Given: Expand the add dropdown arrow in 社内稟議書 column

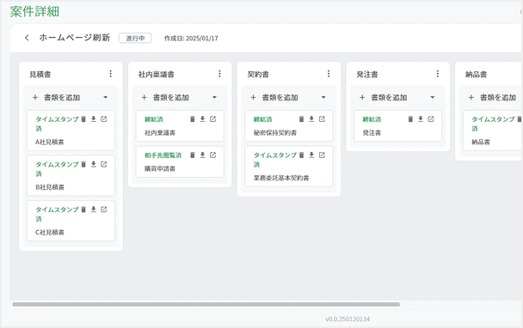Looking at the screenshot, I should [214, 97].
